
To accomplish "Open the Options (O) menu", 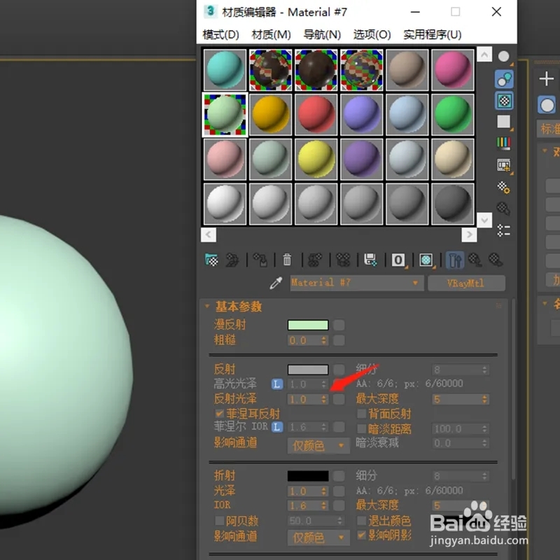I will coord(372,34).
